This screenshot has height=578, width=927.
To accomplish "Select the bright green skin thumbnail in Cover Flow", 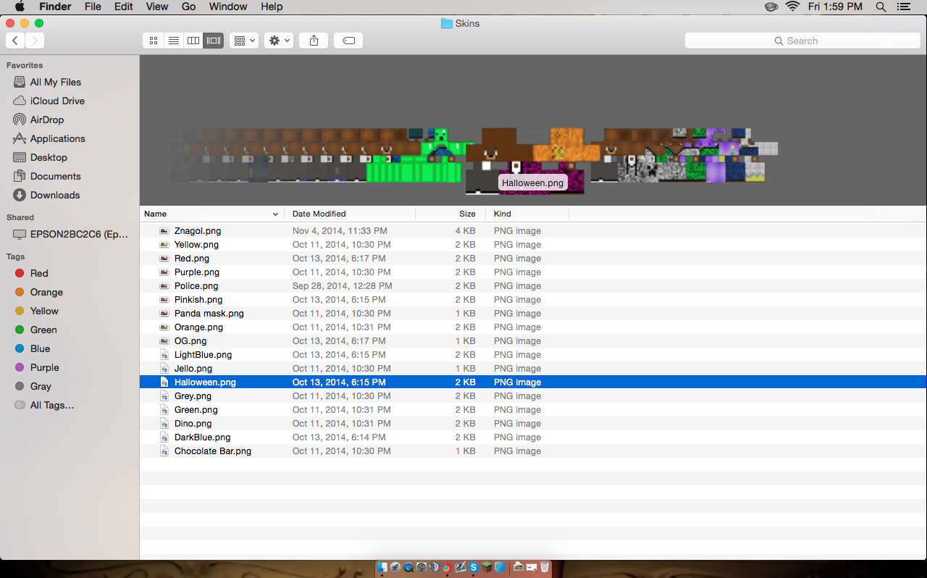I will coord(414,155).
